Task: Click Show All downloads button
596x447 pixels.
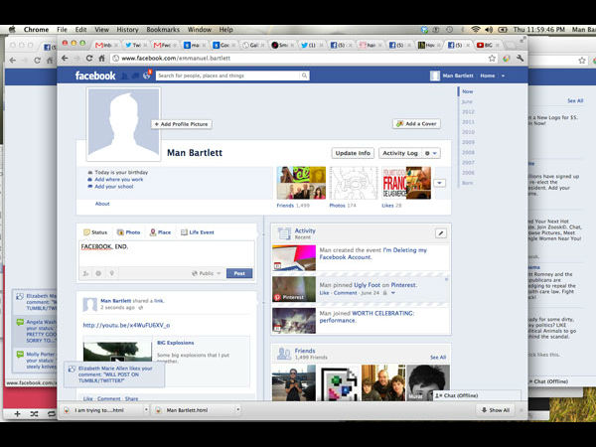Action: click(x=496, y=410)
